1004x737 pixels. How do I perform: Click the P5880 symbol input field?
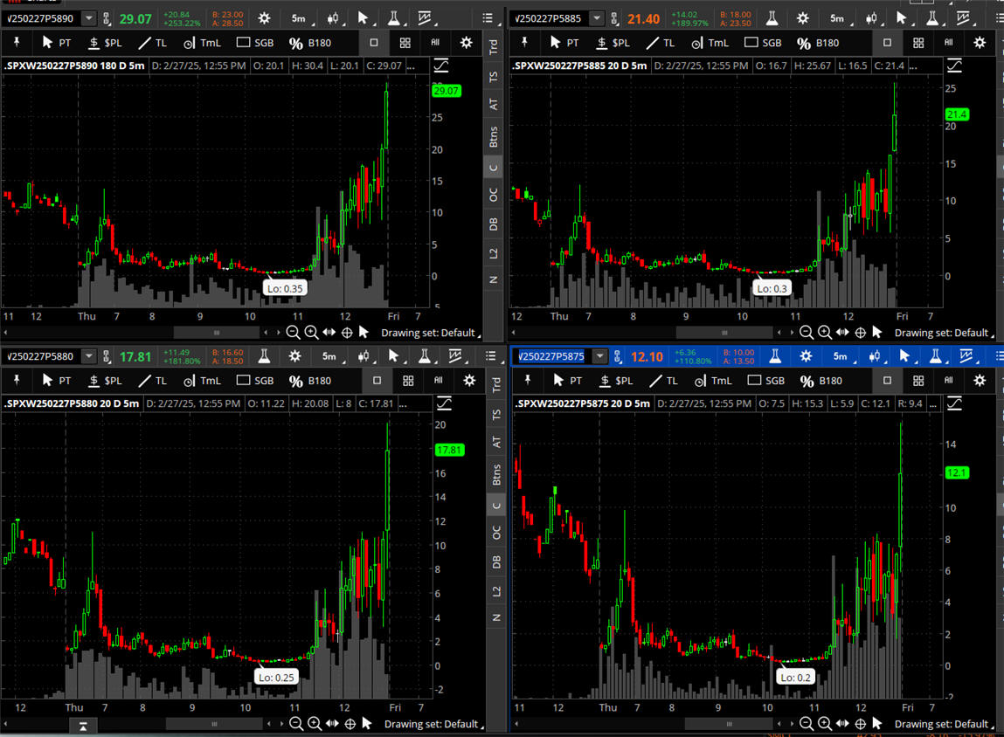(42, 356)
